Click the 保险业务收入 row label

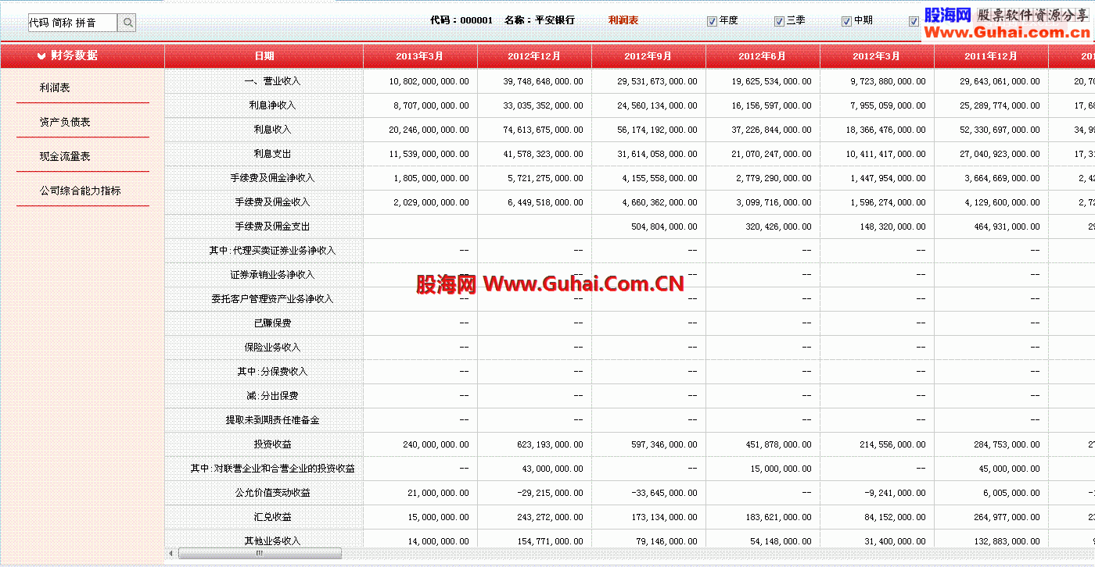click(272, 348)
